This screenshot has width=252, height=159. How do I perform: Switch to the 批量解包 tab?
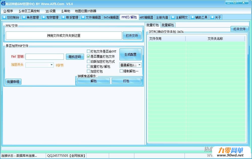click(168, 25)
